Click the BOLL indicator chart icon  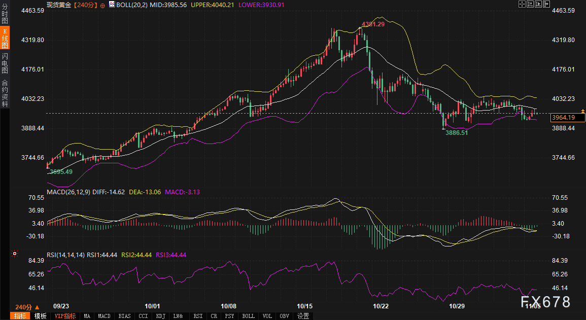(111, 4)
